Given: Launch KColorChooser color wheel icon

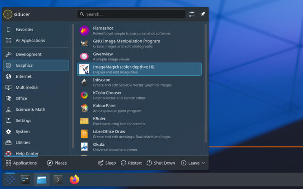Looking at the screenshot, I should point(84,95).
